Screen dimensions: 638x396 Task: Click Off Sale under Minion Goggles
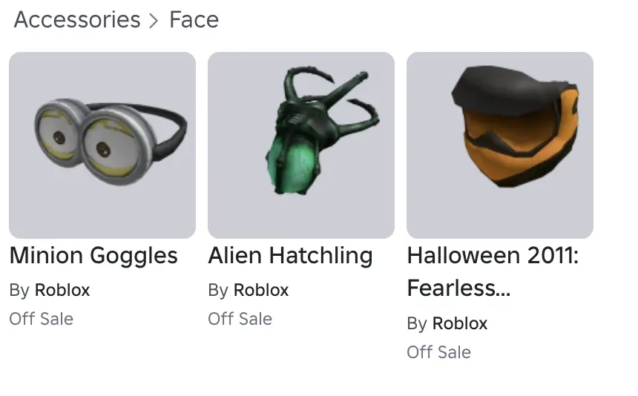pyautogui.click(x=42, y=319)
